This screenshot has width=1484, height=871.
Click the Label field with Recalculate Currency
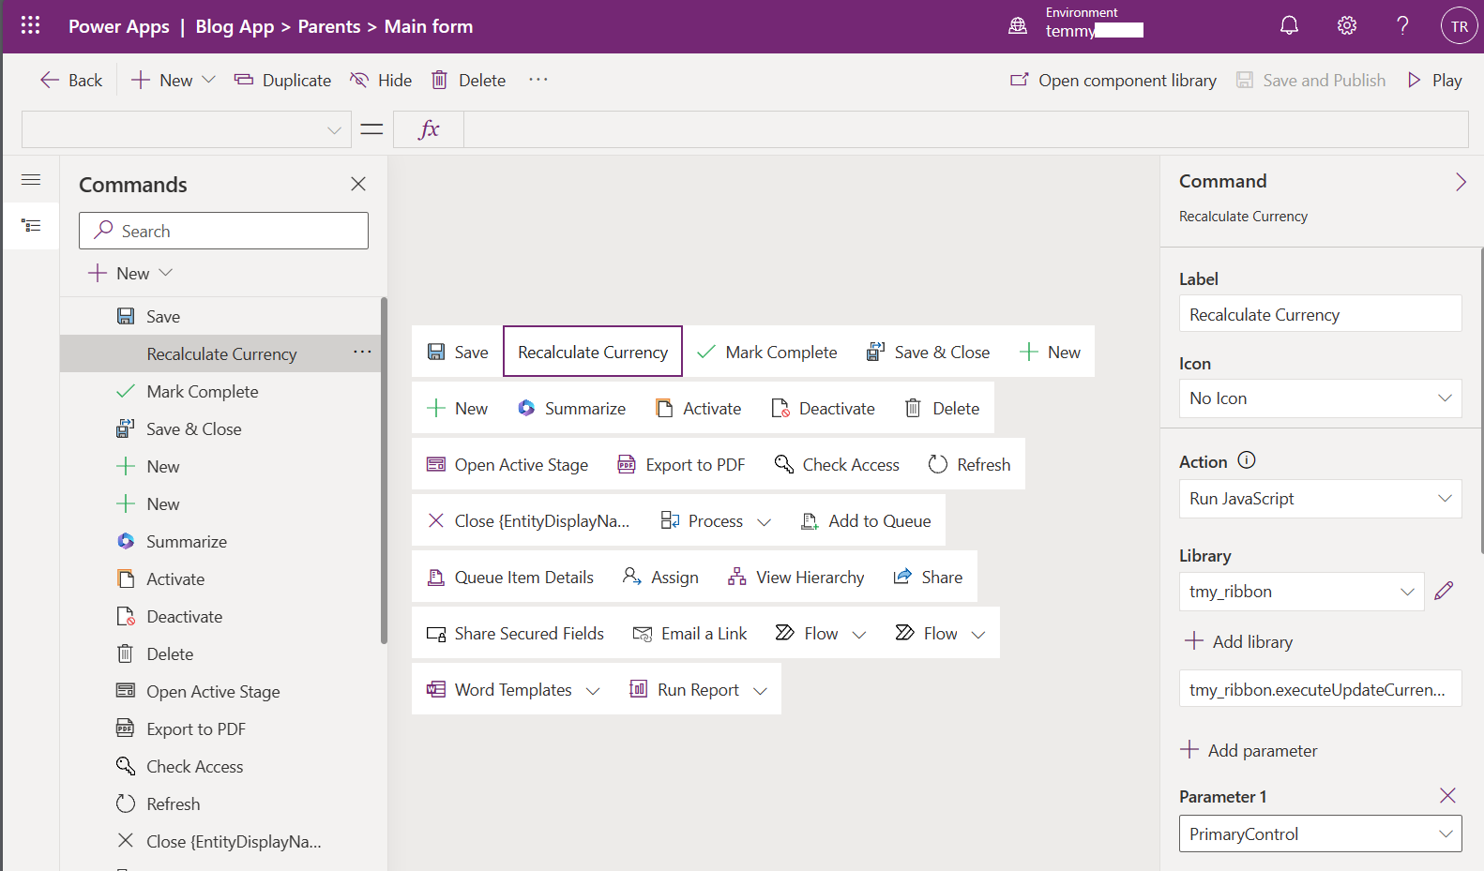pyautogui.click(x=1320, y=314)
